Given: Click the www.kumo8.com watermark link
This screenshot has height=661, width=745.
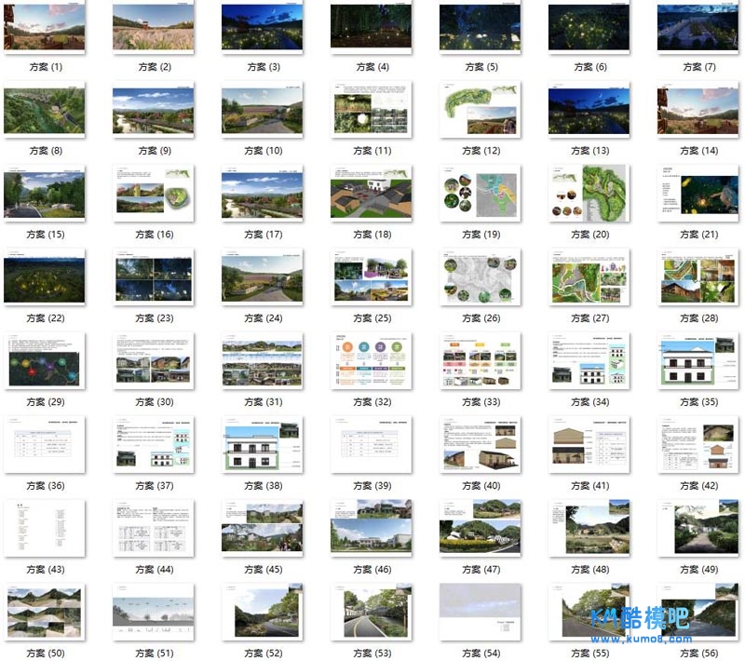Looking at the screenshot, I should pos(642,639).
